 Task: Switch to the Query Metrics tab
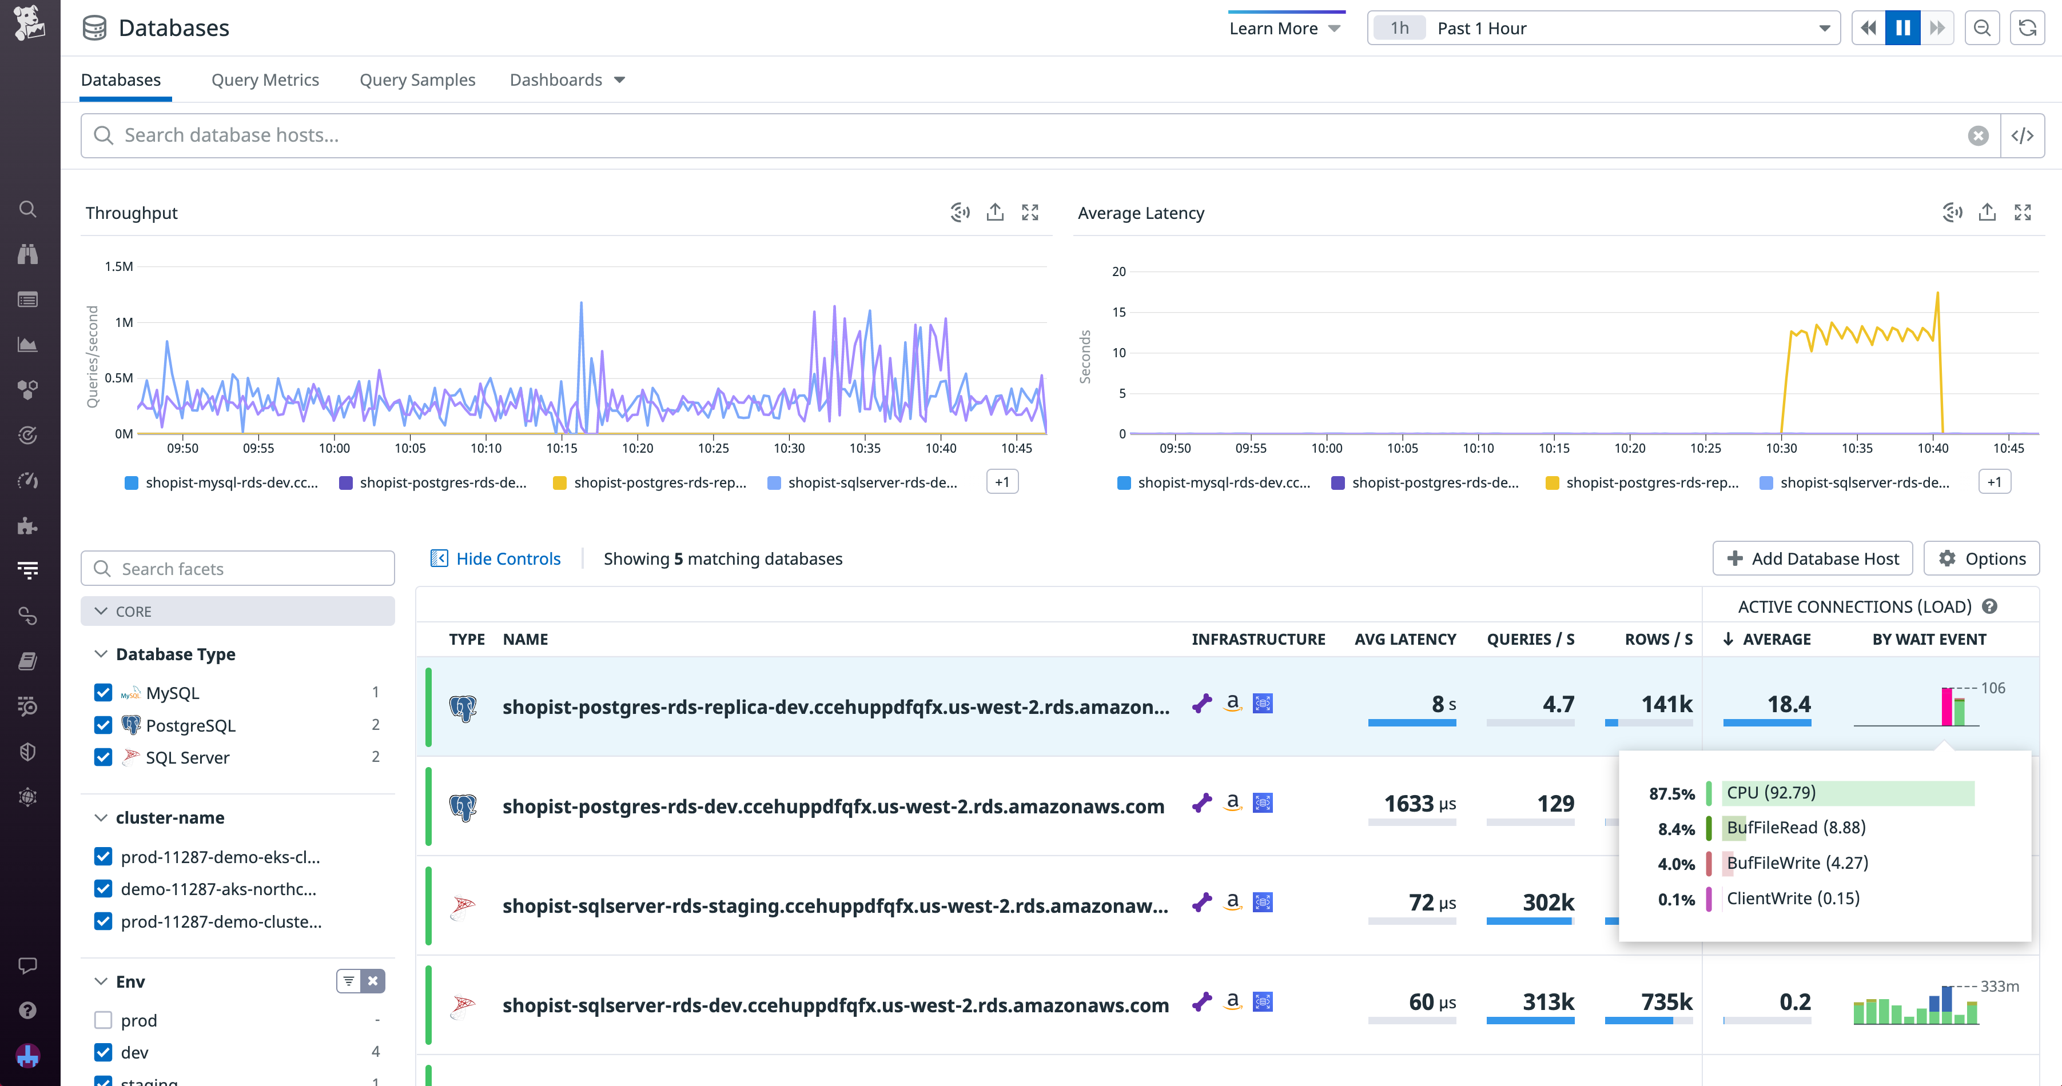pyautogui.click(x=265, y=79)
